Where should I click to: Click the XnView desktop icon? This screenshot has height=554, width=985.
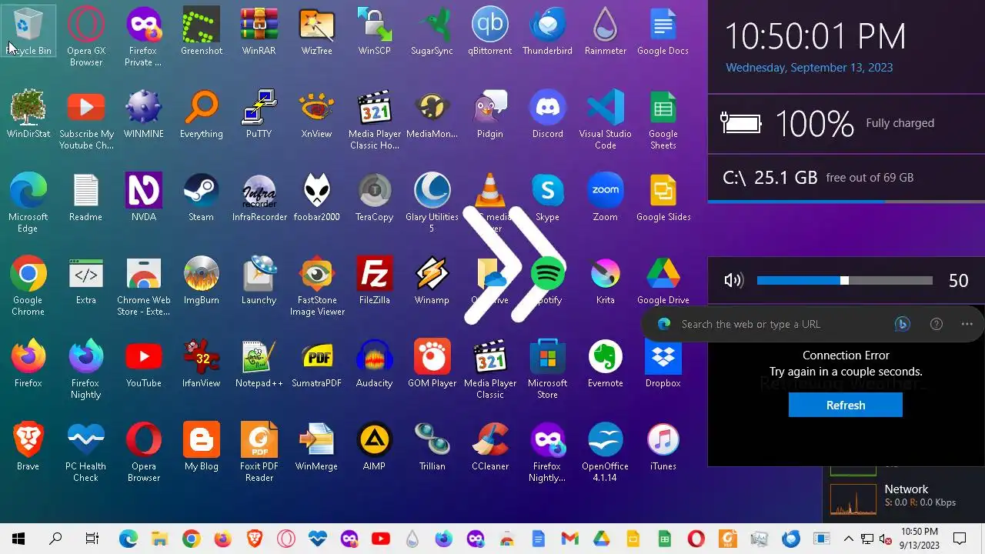point(317,114)
